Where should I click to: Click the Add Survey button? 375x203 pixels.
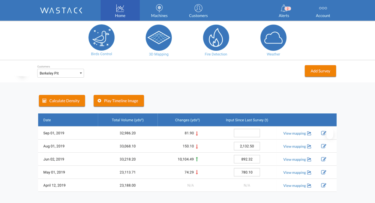click(x=320, y=71)
